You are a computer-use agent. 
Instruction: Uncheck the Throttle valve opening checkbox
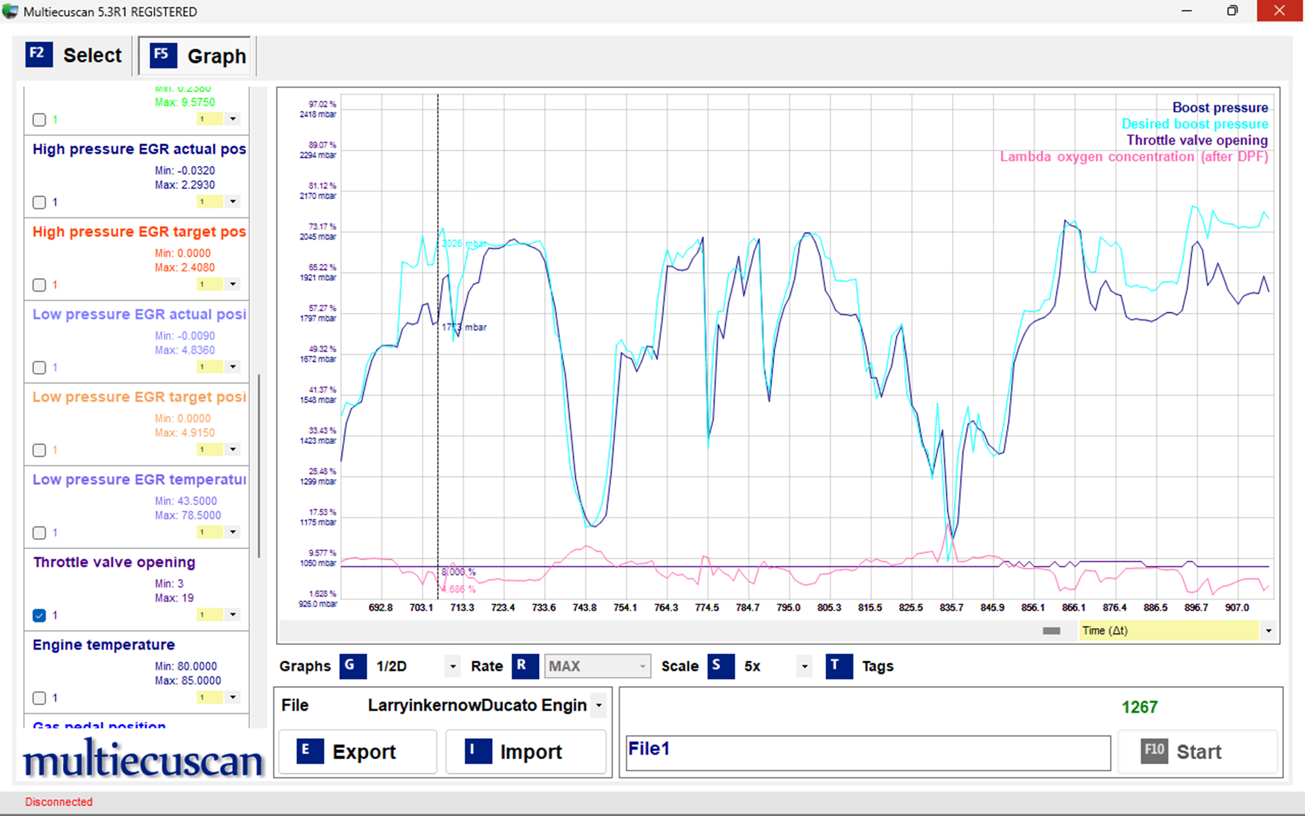coord(39,616)
